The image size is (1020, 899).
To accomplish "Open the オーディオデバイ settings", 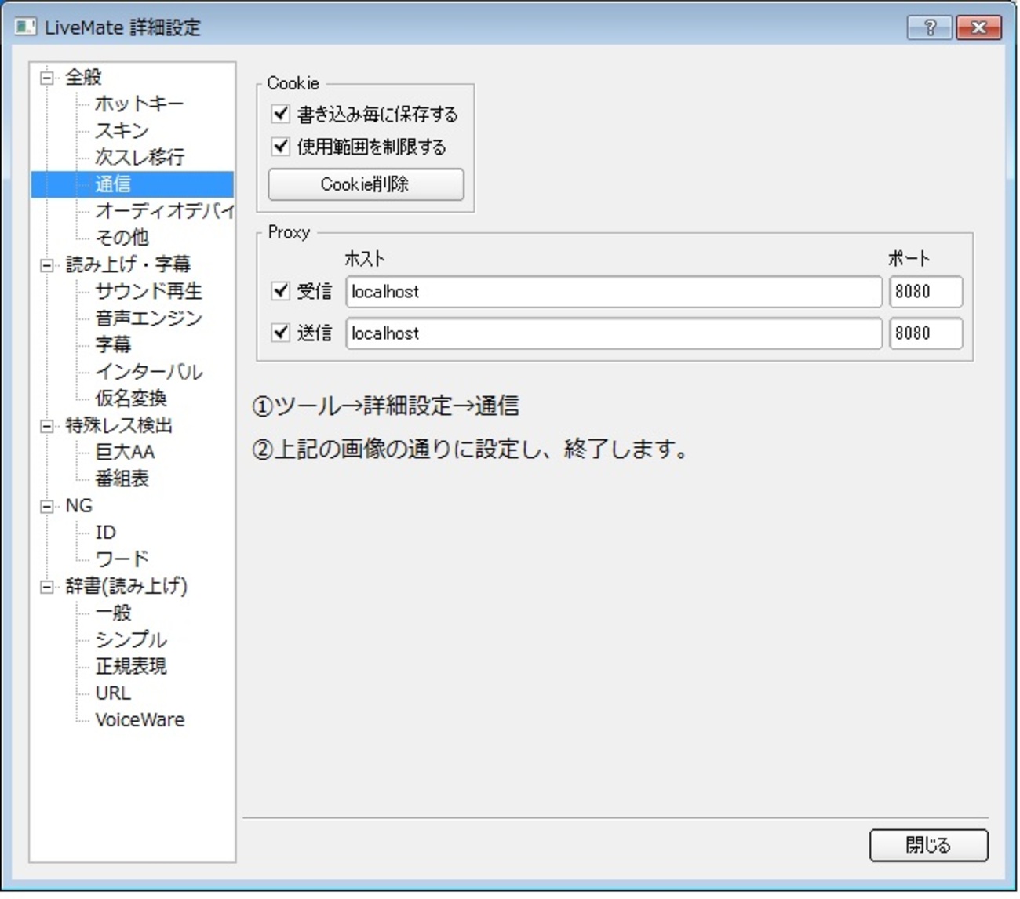I will tap(165, 211).
